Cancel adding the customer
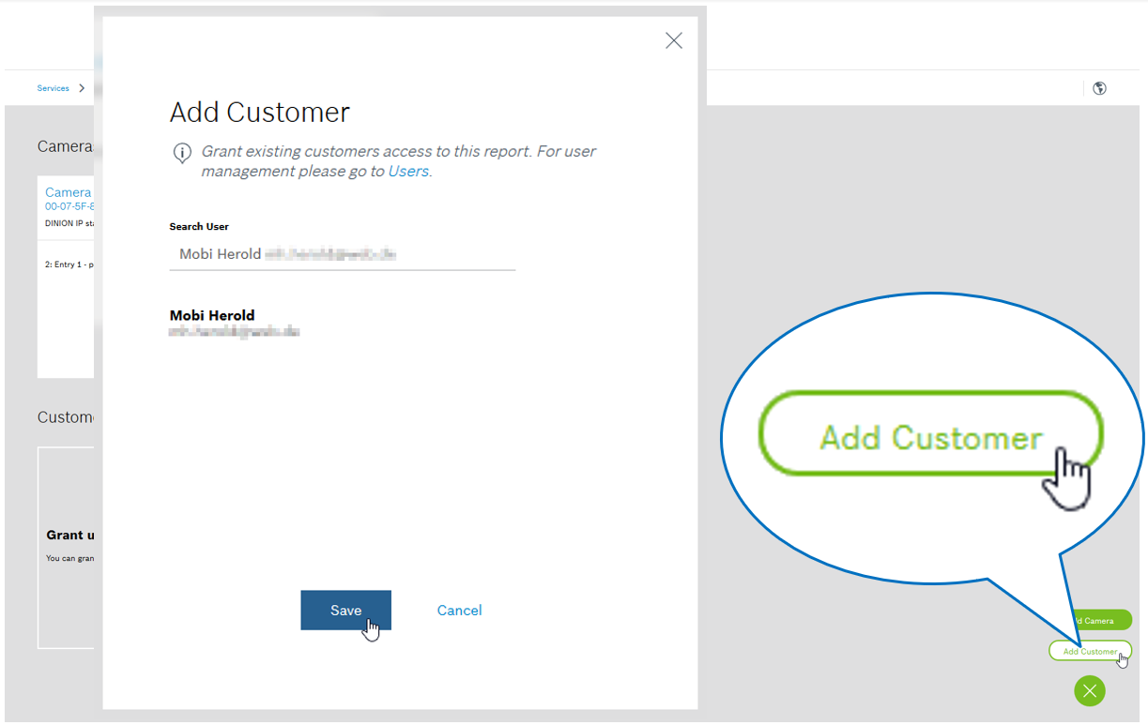 tap(459, 611)
